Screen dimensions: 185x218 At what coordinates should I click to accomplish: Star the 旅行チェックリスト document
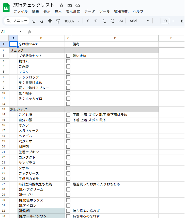[61, 5]
